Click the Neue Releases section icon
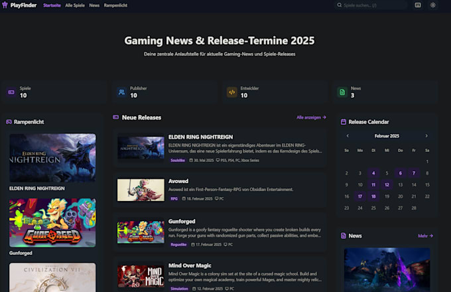This screenshot has height=292, width=451. coord(115,117)
